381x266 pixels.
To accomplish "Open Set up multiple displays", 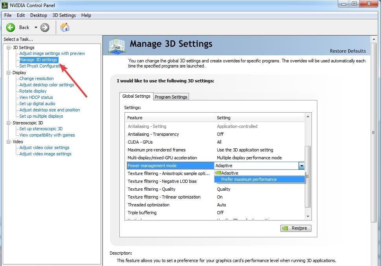I will coord(41,116).
